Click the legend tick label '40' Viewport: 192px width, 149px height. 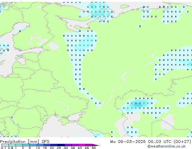pyautogui.click(x=80, y=148)
